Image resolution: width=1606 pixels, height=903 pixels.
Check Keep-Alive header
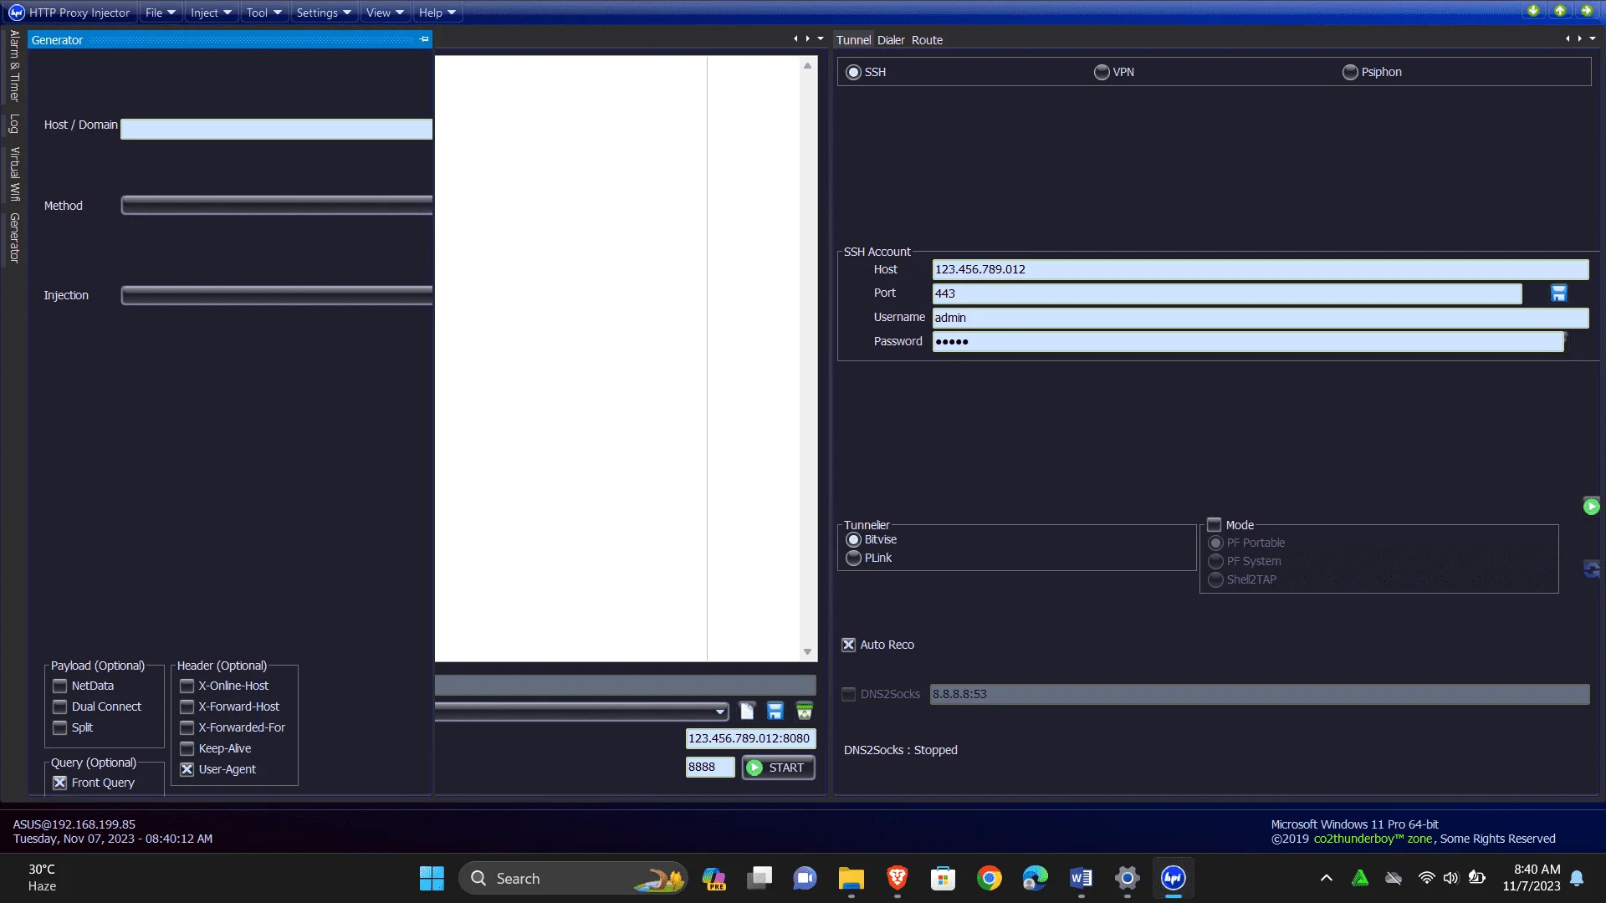[187, 748]
